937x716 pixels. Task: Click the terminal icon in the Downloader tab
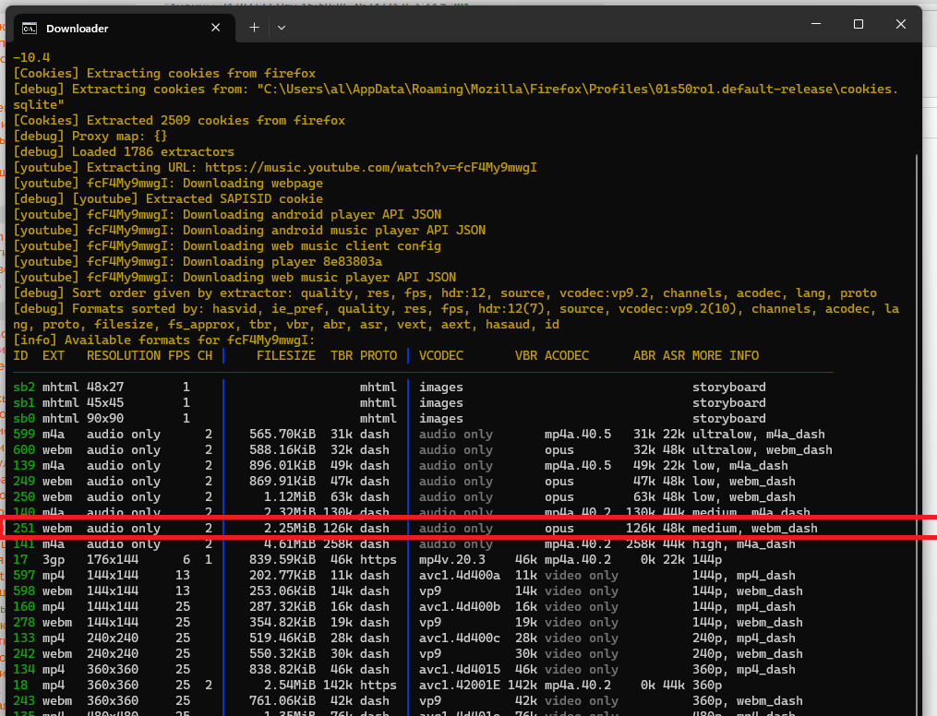[x=30, y=28]
